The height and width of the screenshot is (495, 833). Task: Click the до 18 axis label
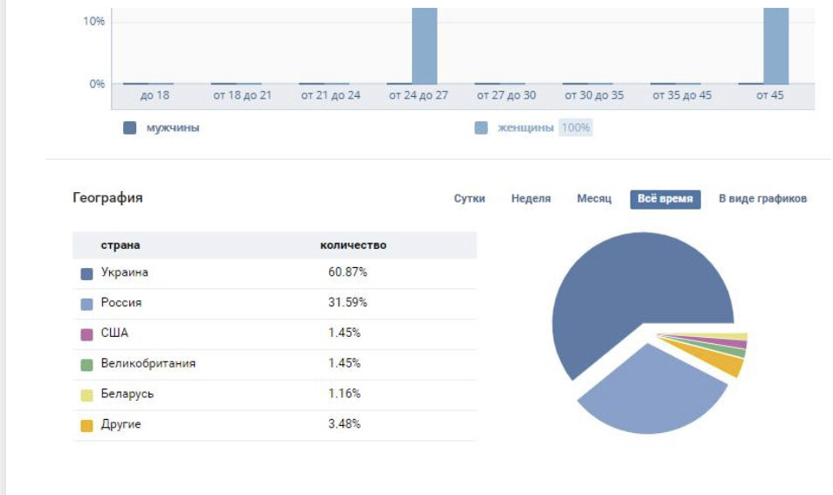pos(155,95)
